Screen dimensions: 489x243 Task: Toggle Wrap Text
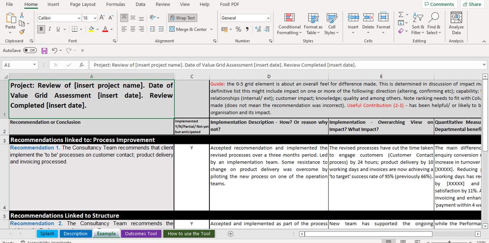point(183,18)
